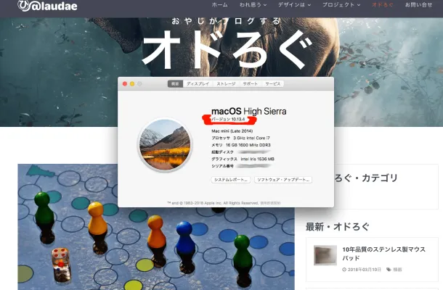This screenshot has height=290, width=443.
Task: Click the システムレポート button
Action: tap(231, 179)
